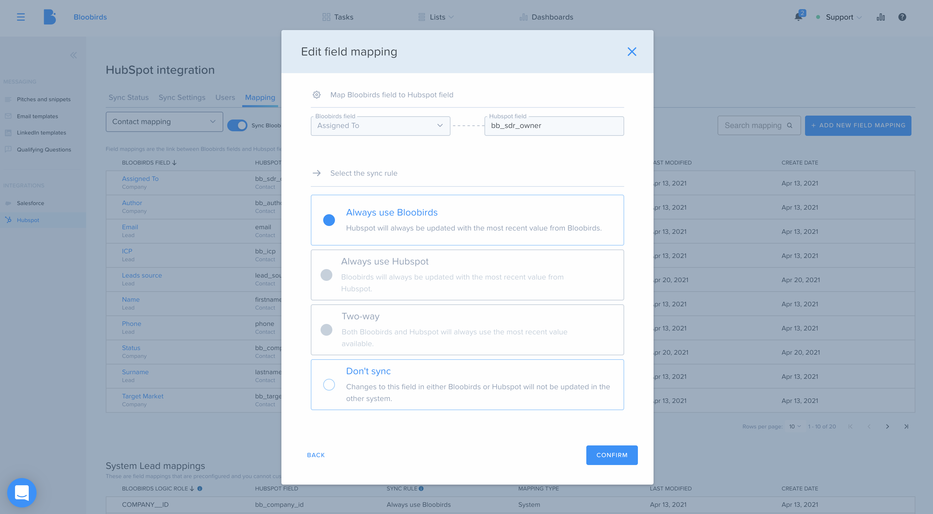This screenshot has width=933, height=514.
Task: Click the LinkedIn templates icon
Action: pos(8,133)
